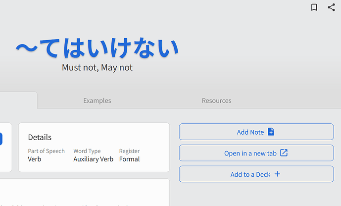
Task: Click the "Verb" part of speech value
Action: coord(35,159)
